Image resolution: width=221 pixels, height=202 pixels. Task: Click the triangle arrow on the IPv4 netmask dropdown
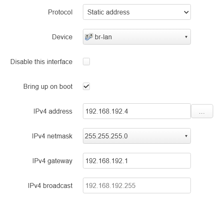[186, 136]
